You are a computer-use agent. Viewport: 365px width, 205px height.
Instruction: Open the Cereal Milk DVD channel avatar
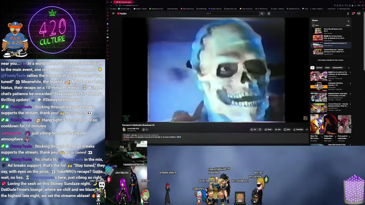click(124, 129)
